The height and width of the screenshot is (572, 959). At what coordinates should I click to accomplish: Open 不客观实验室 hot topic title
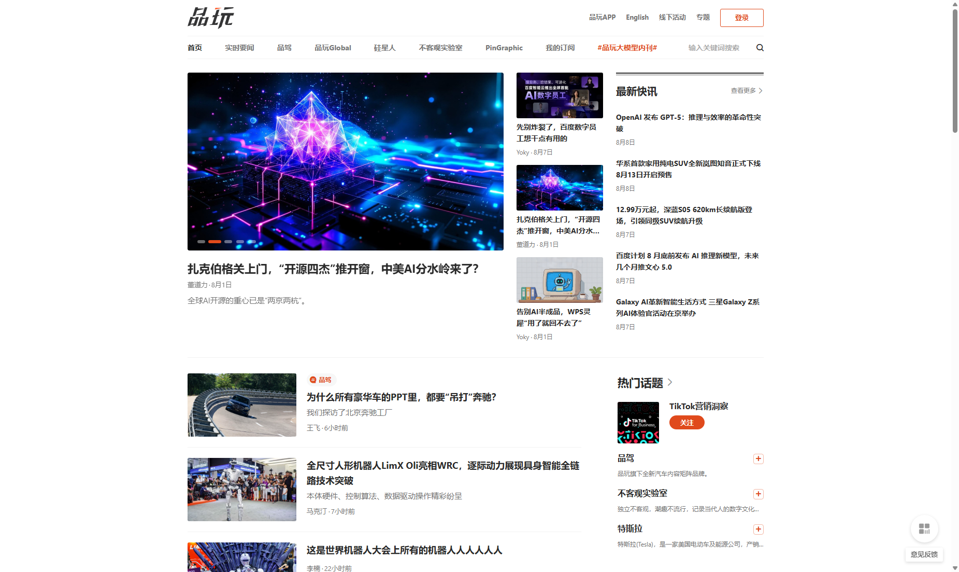(642, 493)
